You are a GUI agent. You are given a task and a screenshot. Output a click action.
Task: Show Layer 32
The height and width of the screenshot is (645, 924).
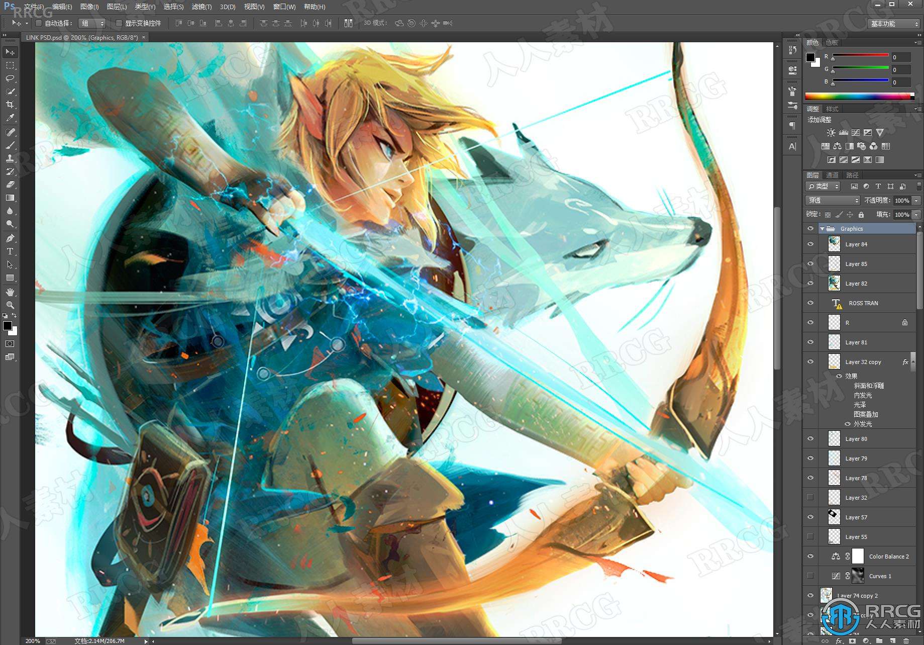[x=810, y=498]
